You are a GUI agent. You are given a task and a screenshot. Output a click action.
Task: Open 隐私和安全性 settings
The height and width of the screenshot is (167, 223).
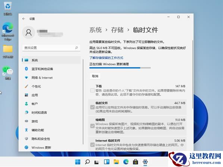(x=51, y=139)
